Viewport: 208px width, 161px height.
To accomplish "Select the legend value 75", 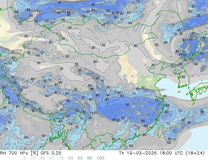I will click(61, 158).
